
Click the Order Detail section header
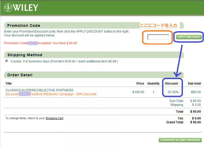coord(20,75)
